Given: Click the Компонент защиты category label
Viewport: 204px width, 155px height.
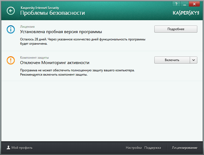Looking at the screenshot, I should [34, 58].
